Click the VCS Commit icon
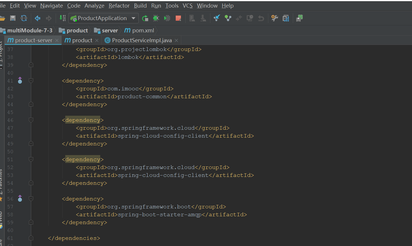412x246 pixels. pyautogui.click(x=228, y=18)
